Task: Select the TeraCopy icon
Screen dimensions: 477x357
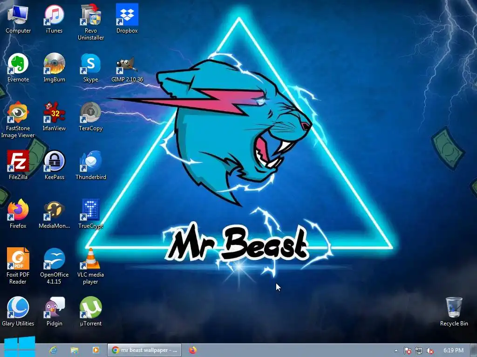Action: [91, 116]
